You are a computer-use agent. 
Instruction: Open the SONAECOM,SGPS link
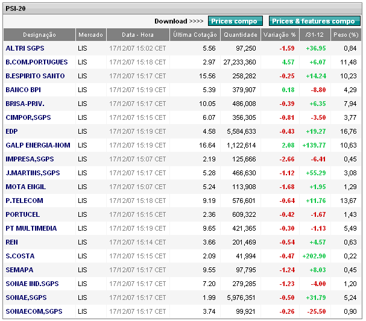[x=34, y=311]
